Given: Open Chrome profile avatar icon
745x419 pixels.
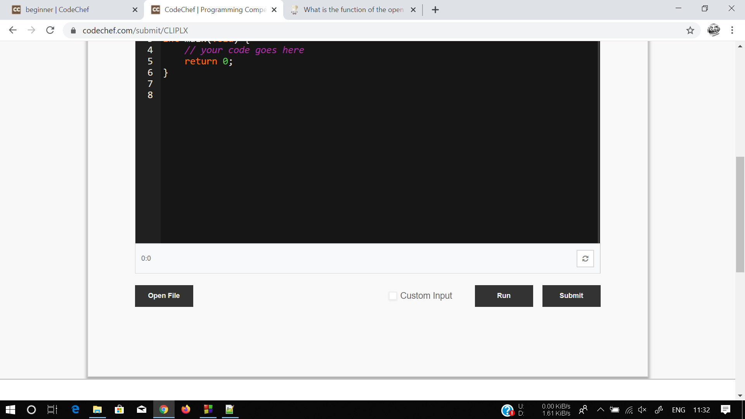Looking at the screenshot, I should (713, 30).
